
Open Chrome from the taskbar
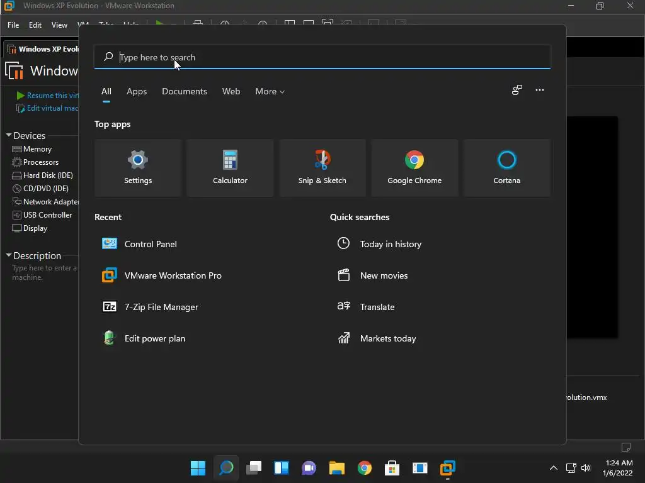pos(365,468)
